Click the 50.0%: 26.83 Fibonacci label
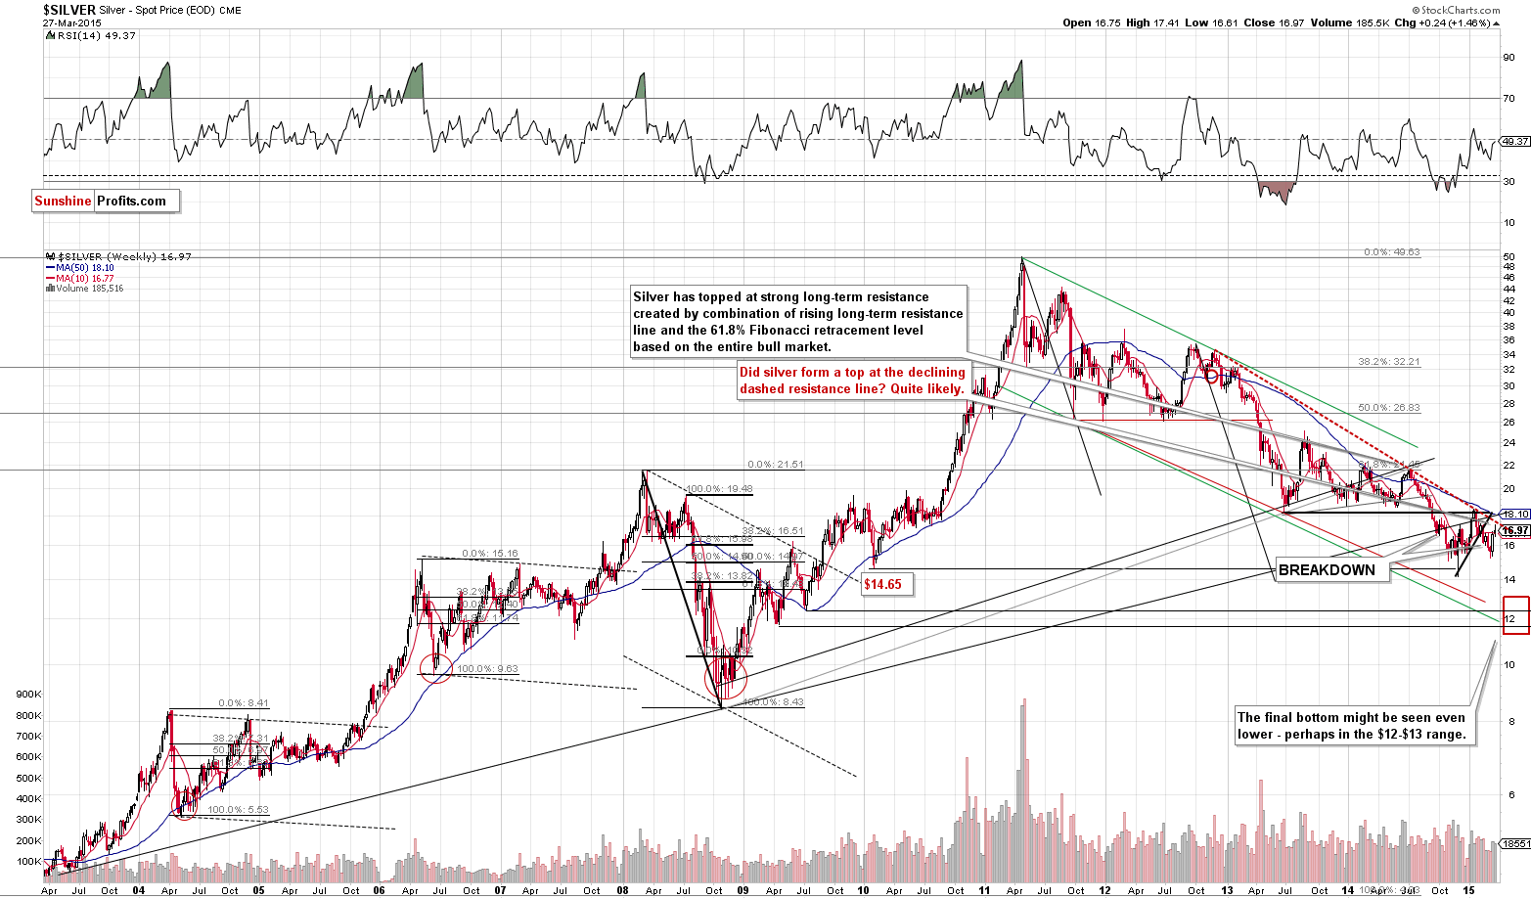This screenshot has height=899, width=1531. (x=1388, y=408)
